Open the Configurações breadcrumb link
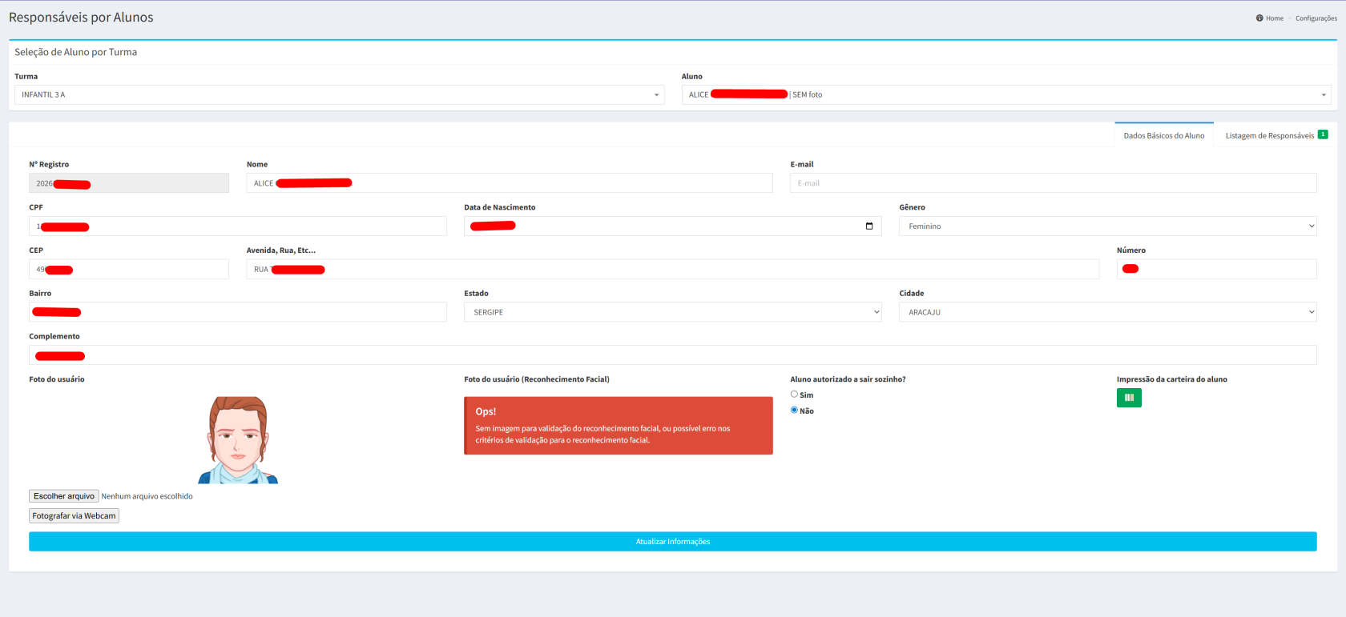Image resolution: width=1346 pixels, height=617 pixels. [1316, 18]
